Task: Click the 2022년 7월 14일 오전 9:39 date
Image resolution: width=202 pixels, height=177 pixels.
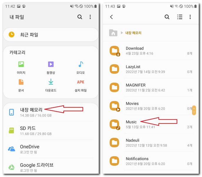Action: click(x=145, y=72)
